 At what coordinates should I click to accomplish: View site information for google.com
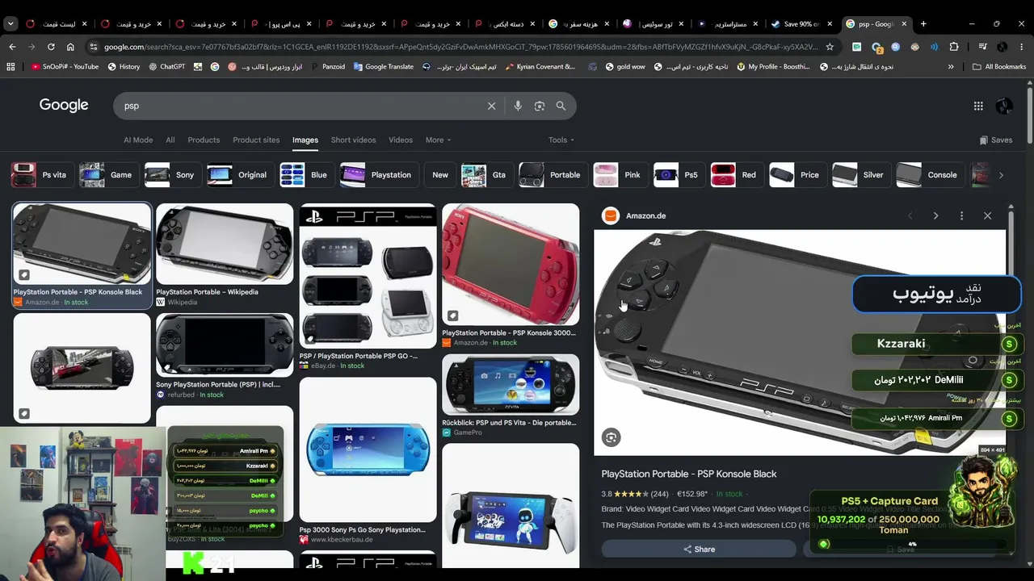[94, 47]
